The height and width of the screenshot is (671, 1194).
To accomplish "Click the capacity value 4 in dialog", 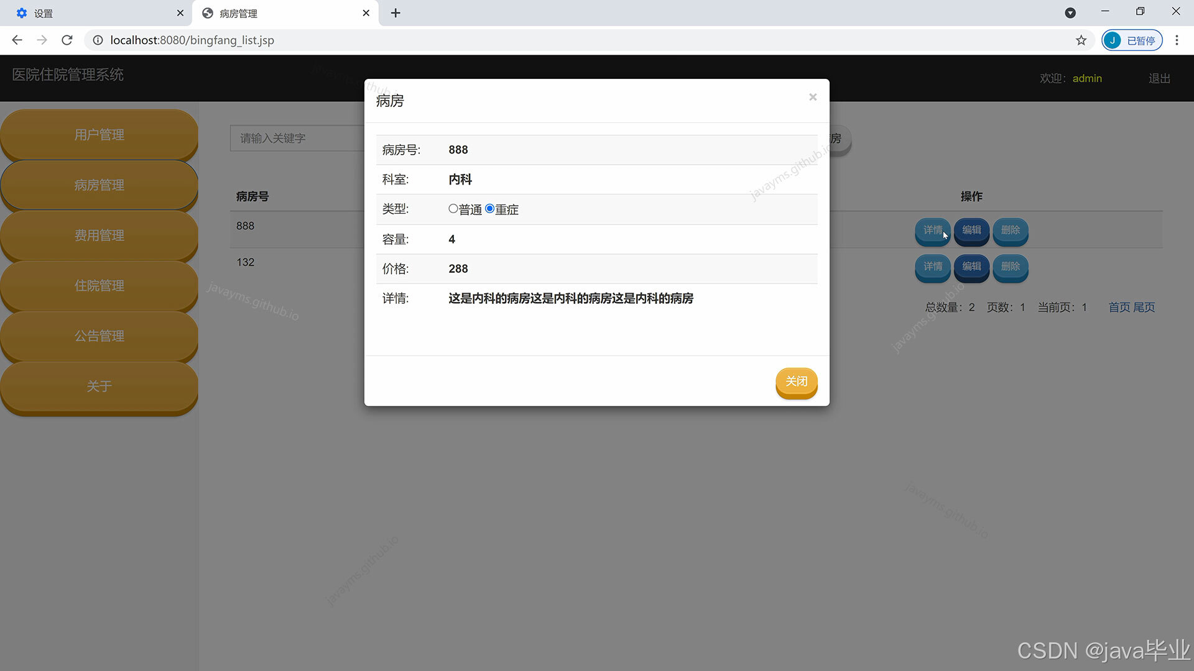I will pyautogui.click(x=452, y=239).
